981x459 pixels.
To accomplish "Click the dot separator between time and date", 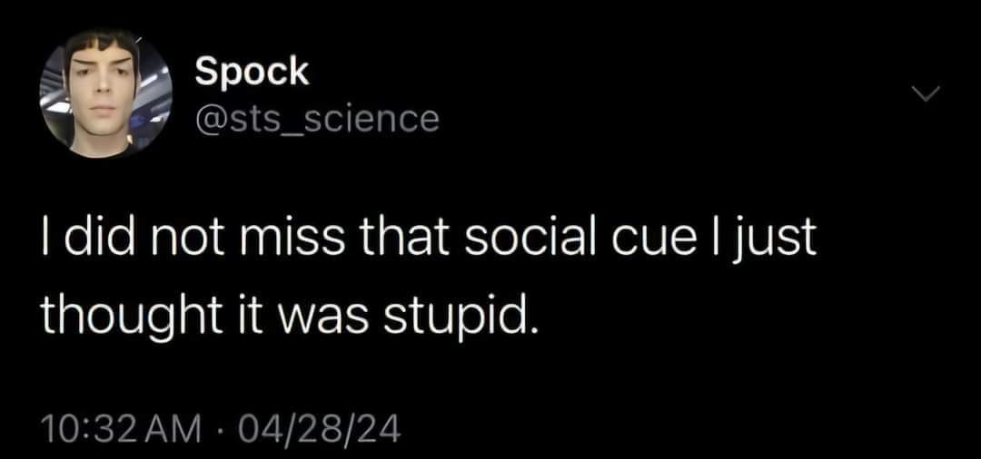I will tap(226, 425).
